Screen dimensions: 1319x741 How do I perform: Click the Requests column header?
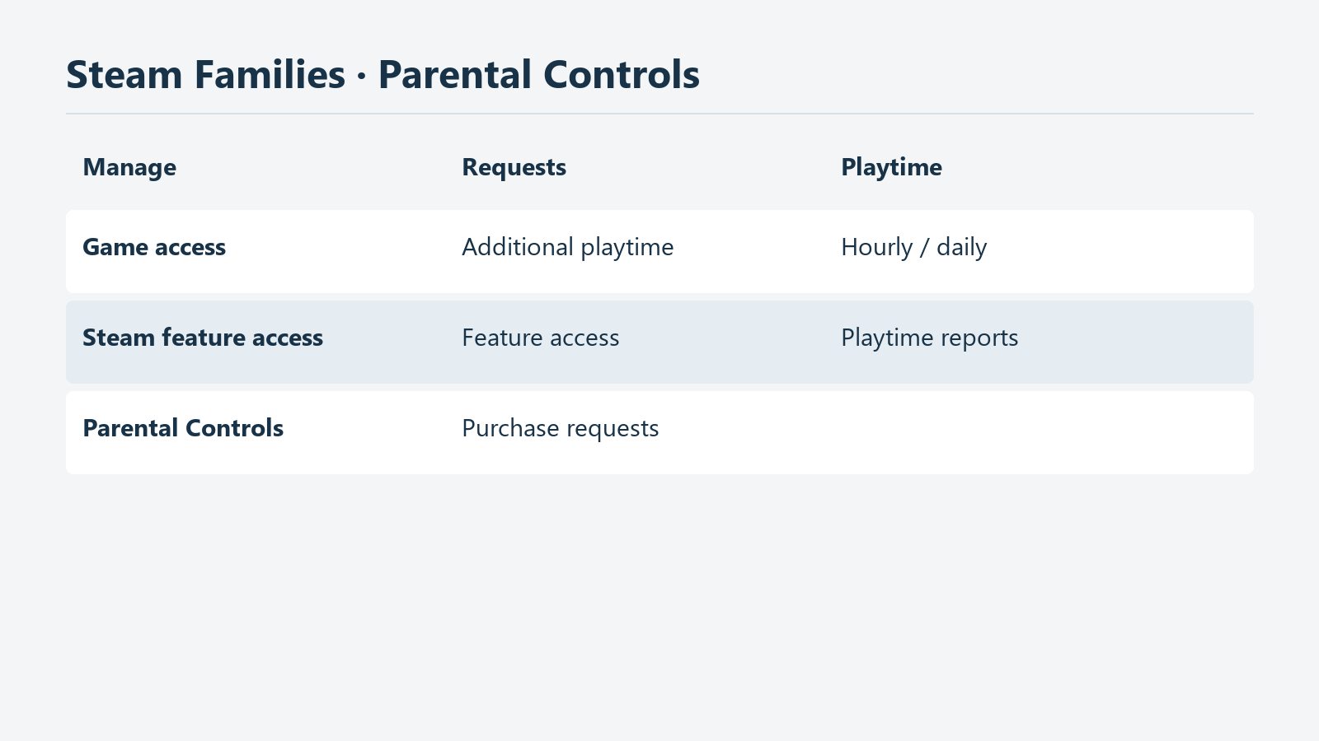click(x=514, y=167)
